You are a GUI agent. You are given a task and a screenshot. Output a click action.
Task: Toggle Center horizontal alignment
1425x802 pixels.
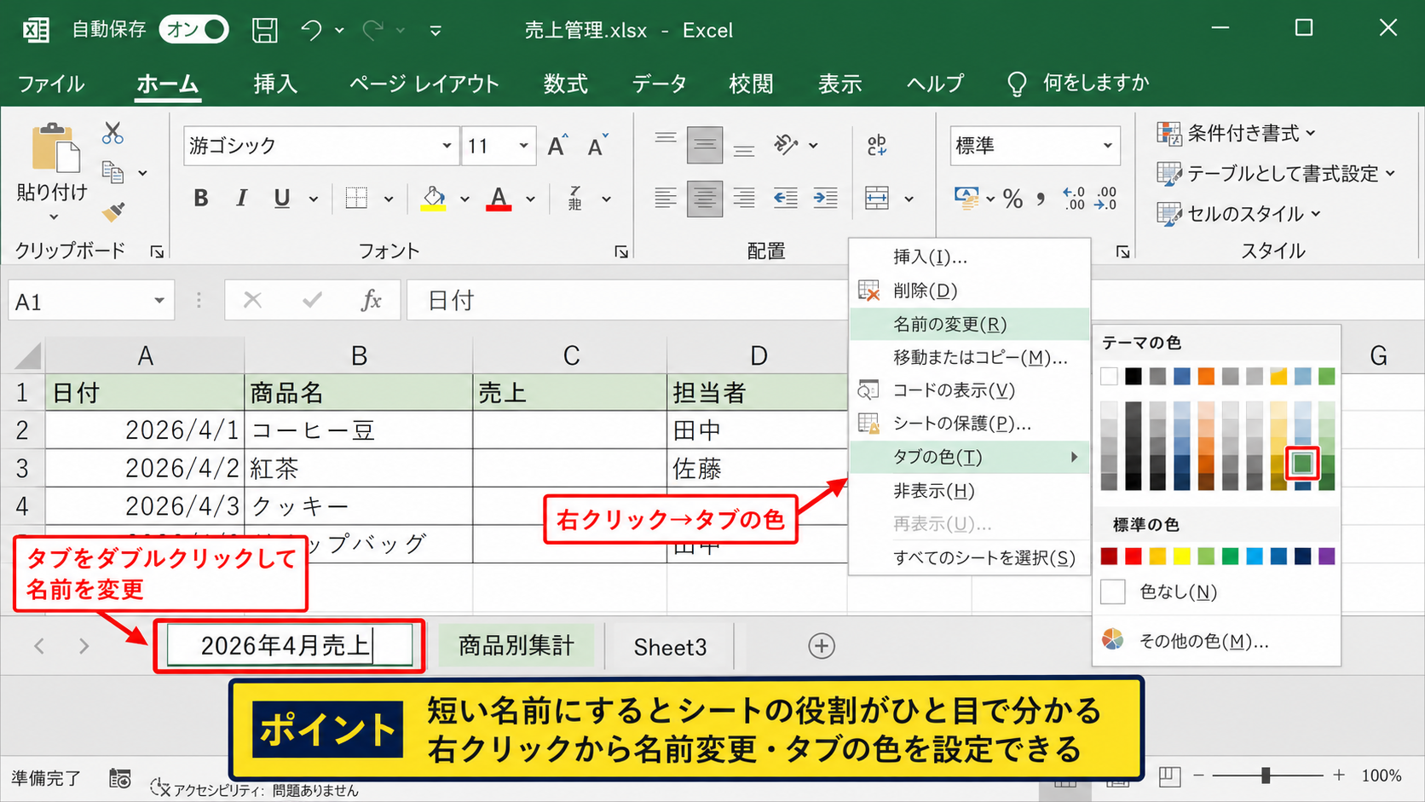click(705, 199)
